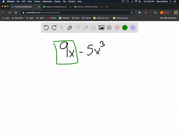
Task: Click the redo arrow in whiteboard toolbar
Action: click(54, 28)
